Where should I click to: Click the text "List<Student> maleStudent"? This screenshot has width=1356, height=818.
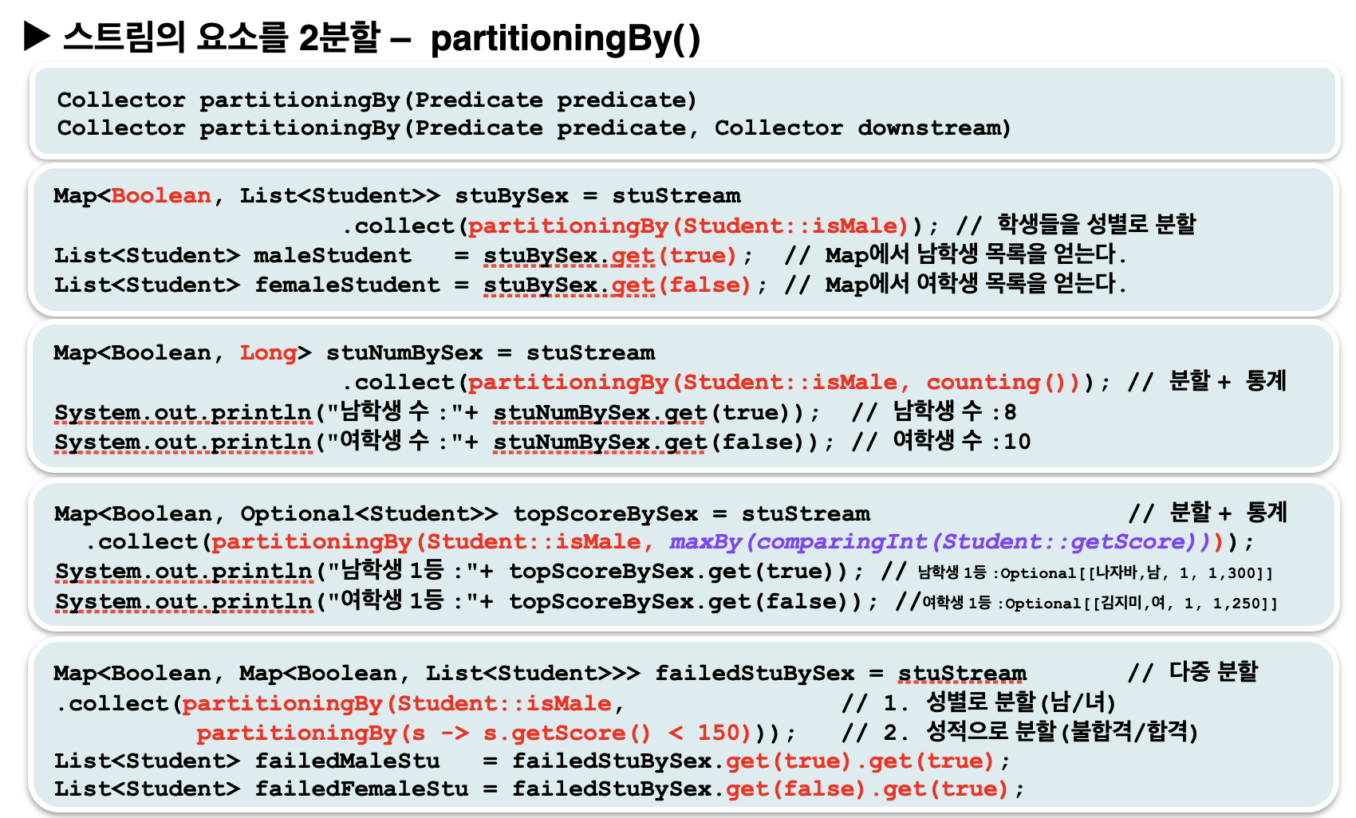233,255
